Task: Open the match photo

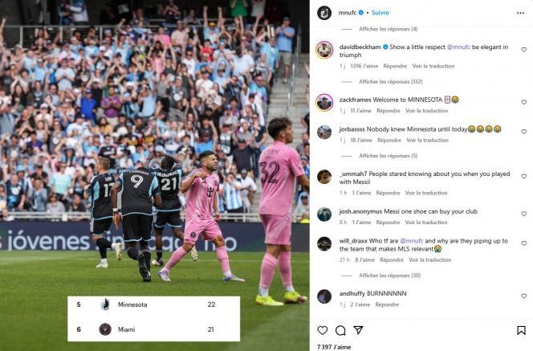Action: click(155, 175)
